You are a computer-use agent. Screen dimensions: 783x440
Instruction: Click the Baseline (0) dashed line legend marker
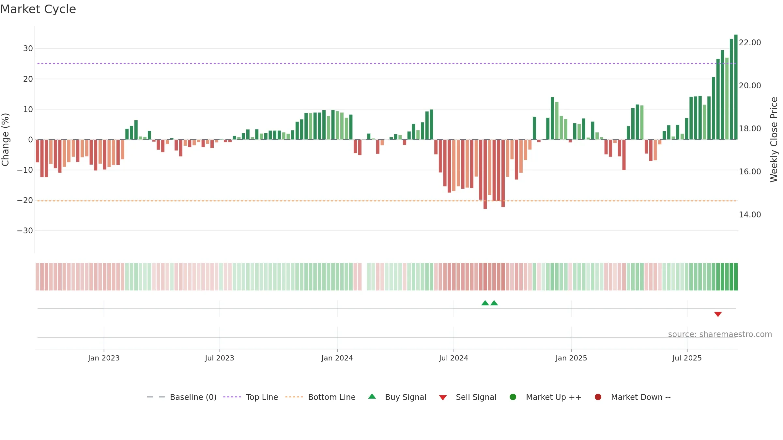coord(156,397)
